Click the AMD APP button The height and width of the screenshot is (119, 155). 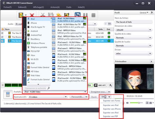pyautogui.click(x=100, y=85)
